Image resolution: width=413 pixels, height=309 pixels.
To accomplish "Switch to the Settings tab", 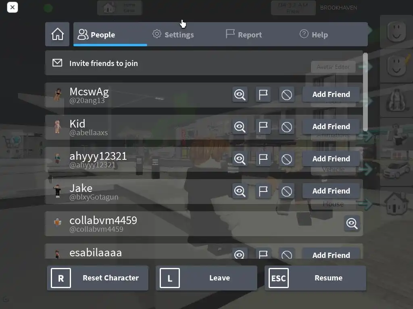I will [x=173, y=35].
